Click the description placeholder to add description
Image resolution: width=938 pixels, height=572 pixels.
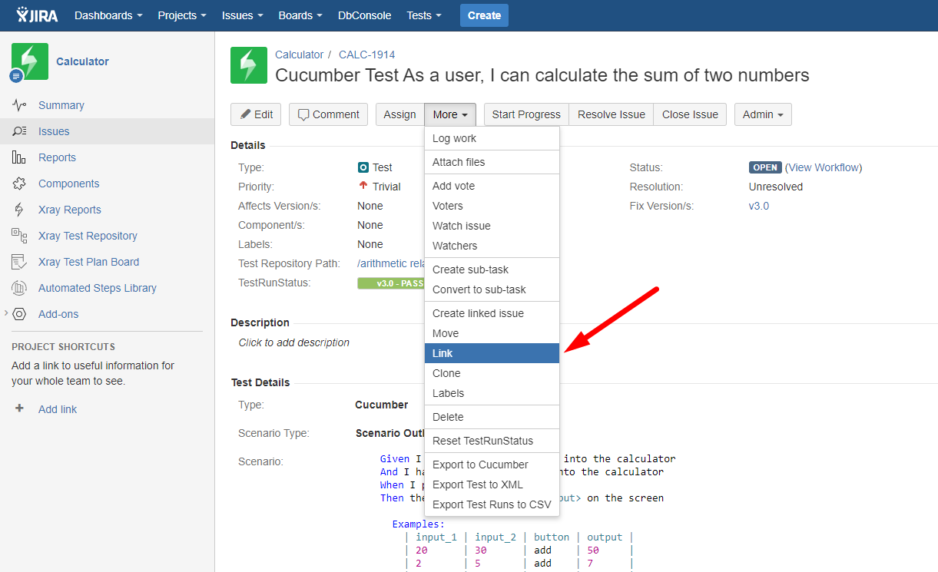pyautogui.click(x=294, y=342)
